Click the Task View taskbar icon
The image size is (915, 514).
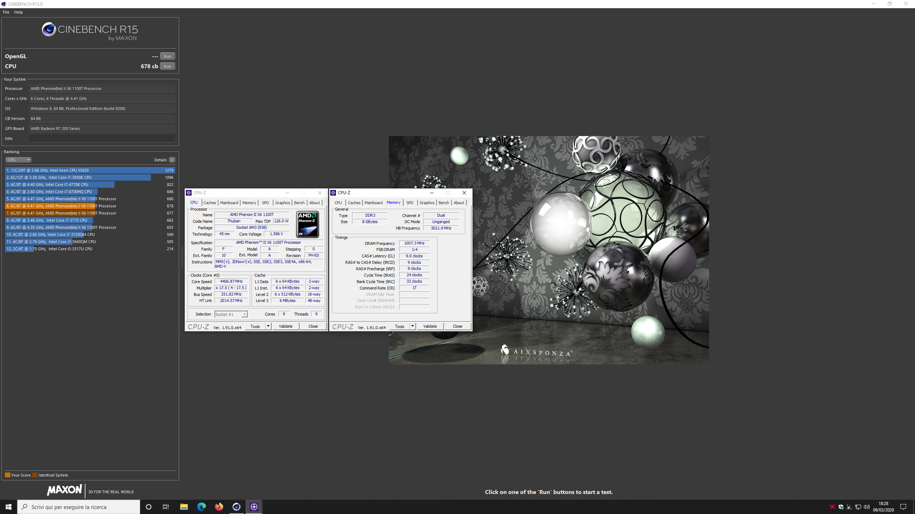(166, 507)
